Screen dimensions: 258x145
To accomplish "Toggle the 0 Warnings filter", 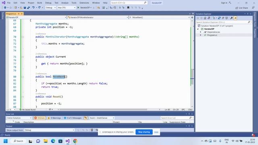I will point(54,118).
